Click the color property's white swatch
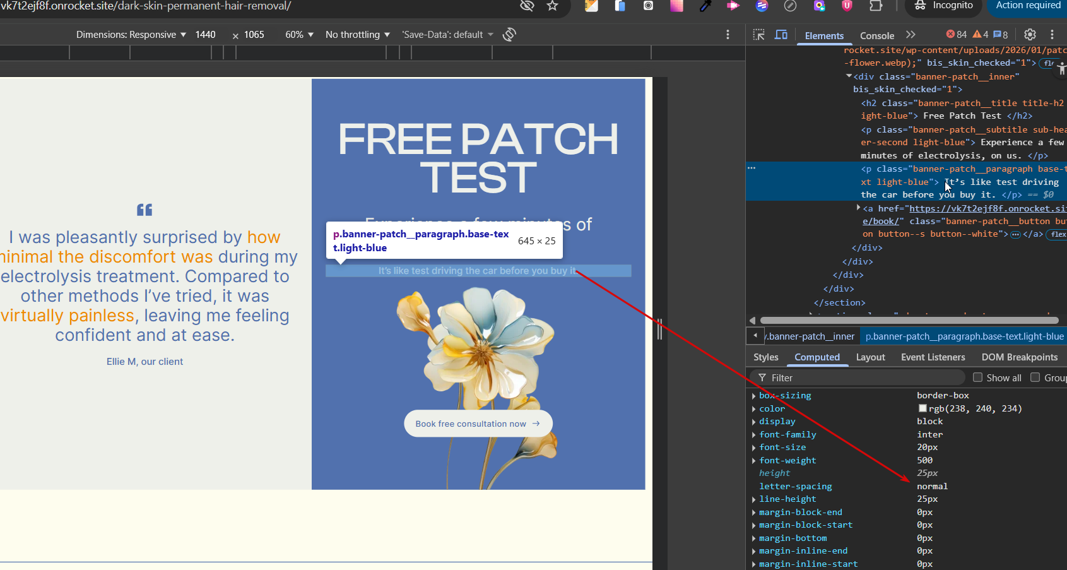This screenshot has height=570, width=1067. [x=923, y=408]
